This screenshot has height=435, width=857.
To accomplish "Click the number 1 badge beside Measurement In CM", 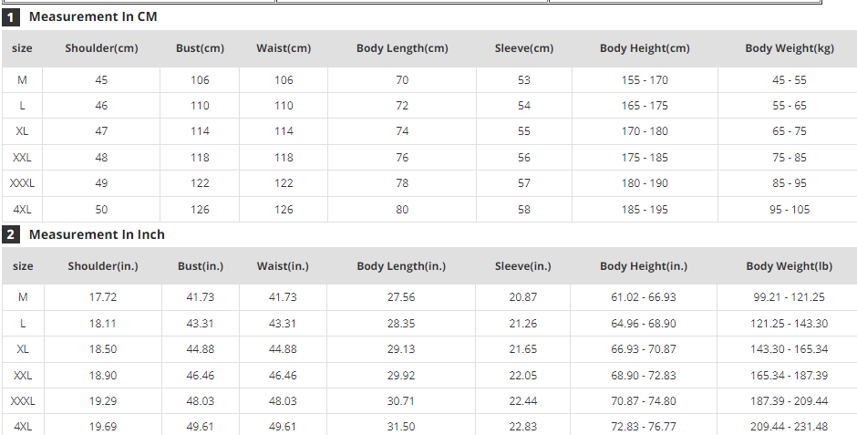I will click(10, 16).
